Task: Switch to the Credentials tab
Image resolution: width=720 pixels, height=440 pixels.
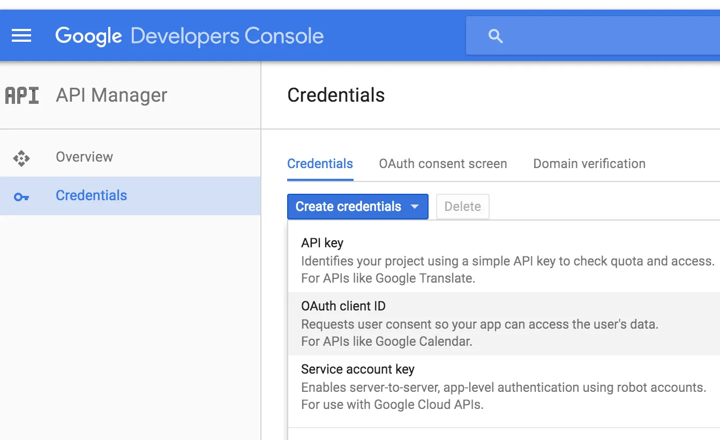Action: coord(320,164)
